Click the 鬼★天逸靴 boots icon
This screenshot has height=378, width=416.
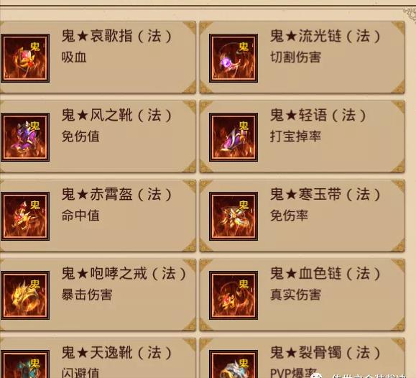25,364
